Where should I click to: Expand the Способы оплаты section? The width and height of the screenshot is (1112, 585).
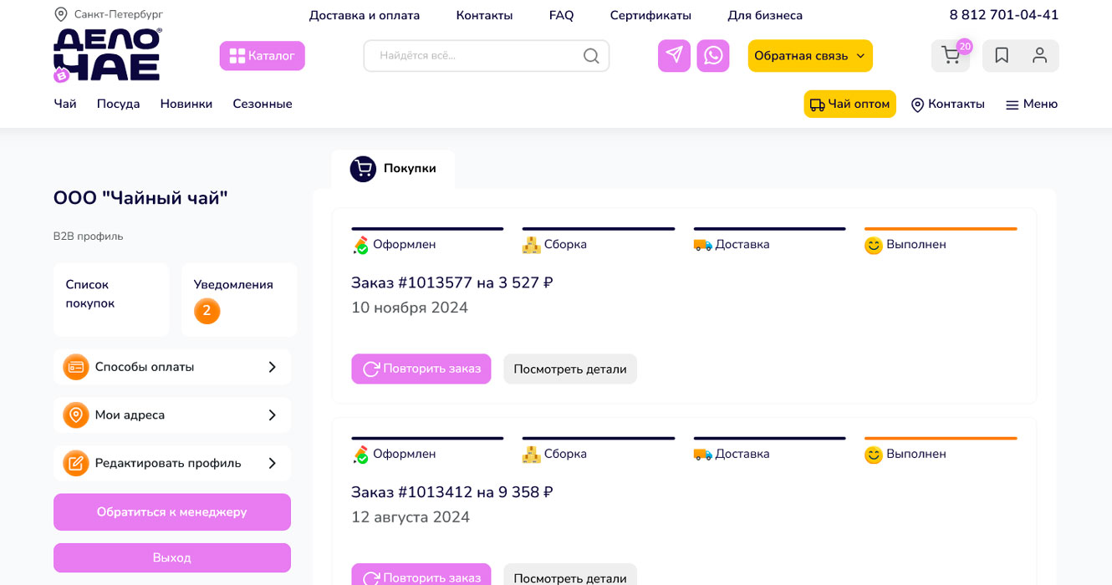(x=172, y=367)
